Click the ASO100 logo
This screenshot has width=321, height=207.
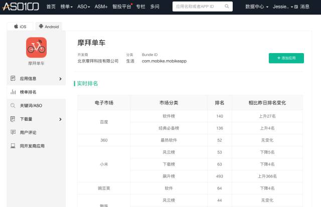[21, 7]
